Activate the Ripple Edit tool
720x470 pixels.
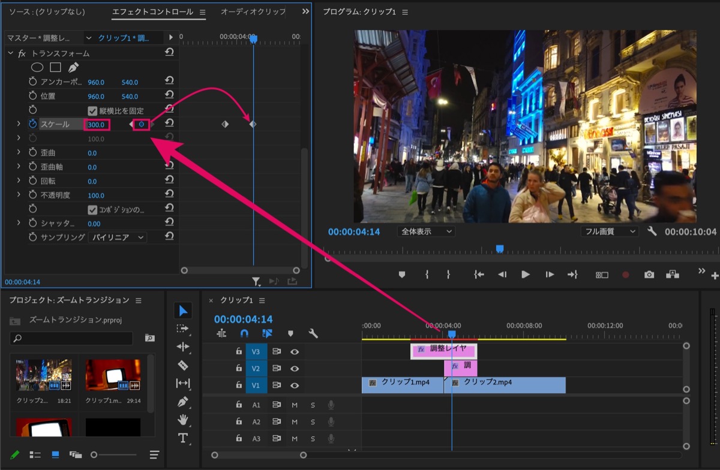tap(183, 347)
